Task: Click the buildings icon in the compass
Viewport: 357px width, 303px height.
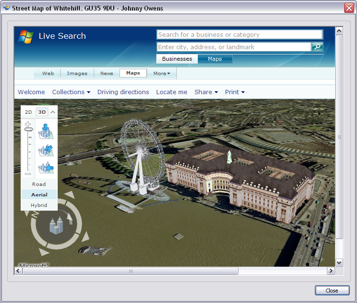Action: (57, 225)
